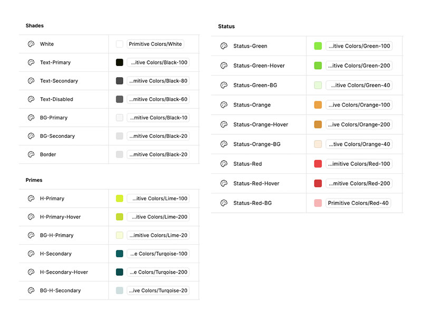Viewport: 422px width, 317px height.
Task: Click the Lime-200 alias value chip
Action: click(158, 217)
